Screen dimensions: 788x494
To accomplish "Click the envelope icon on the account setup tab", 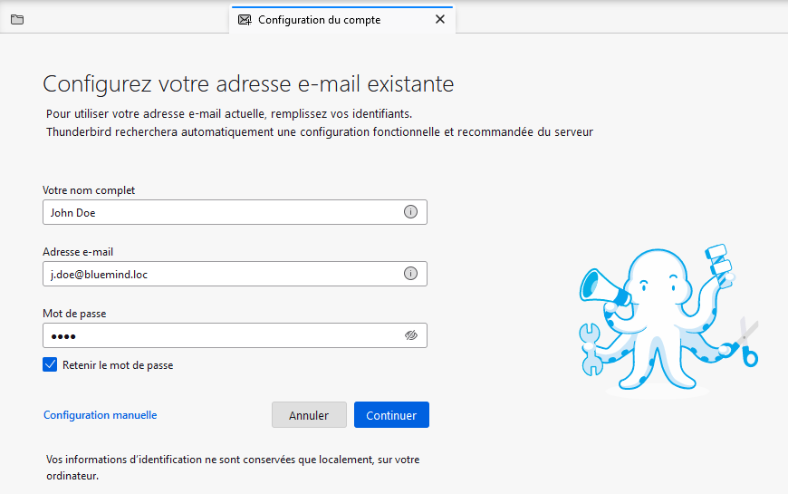I will pyautogui.click(x=245, y=19).
